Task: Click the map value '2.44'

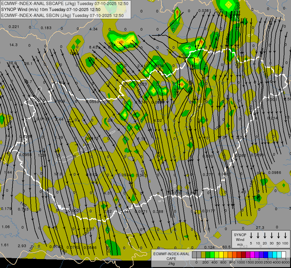Action: click(x=59, y=119)
